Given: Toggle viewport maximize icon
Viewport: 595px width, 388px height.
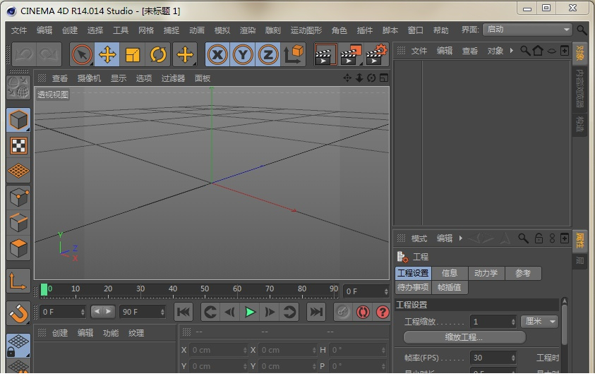Looking at the screenshot, I should (384, 78).
